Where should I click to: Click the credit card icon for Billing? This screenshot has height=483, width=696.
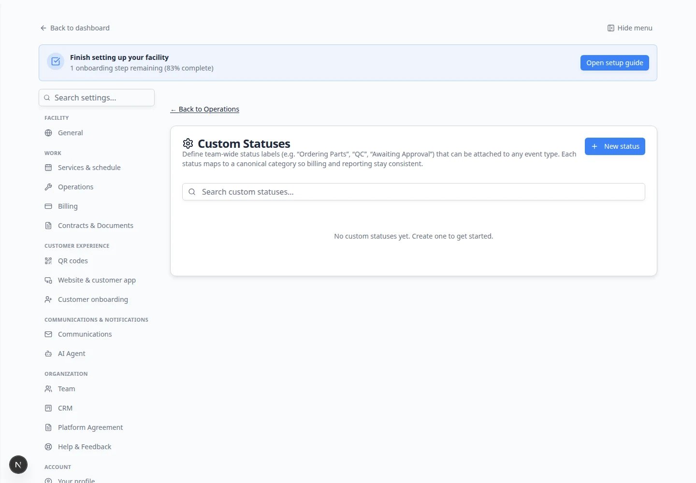pos(48,206)
